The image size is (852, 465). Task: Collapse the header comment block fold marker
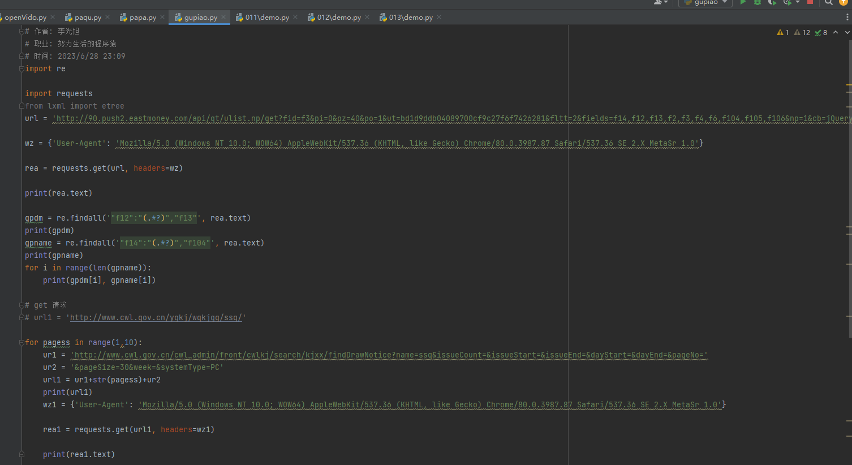(21, 31)
